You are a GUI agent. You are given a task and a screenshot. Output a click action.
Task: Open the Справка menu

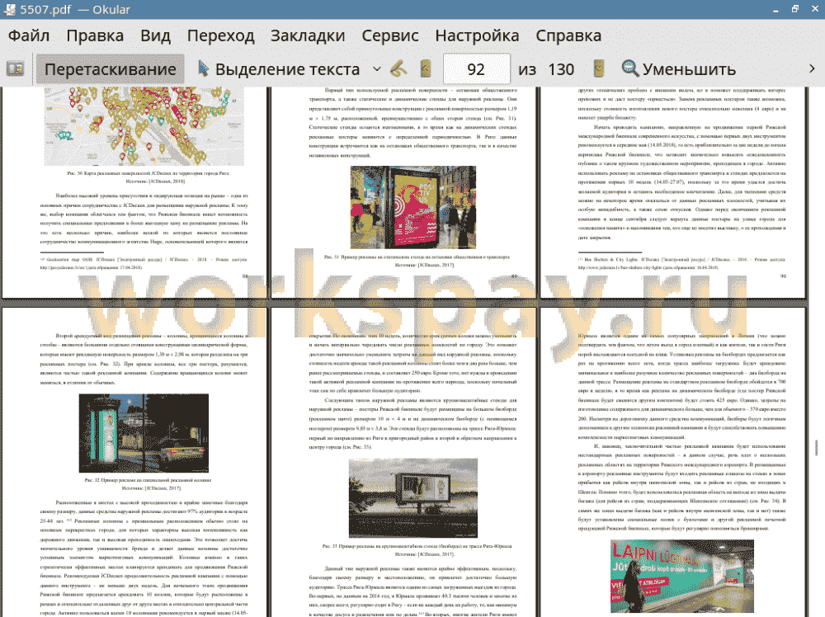click(568, 35)
